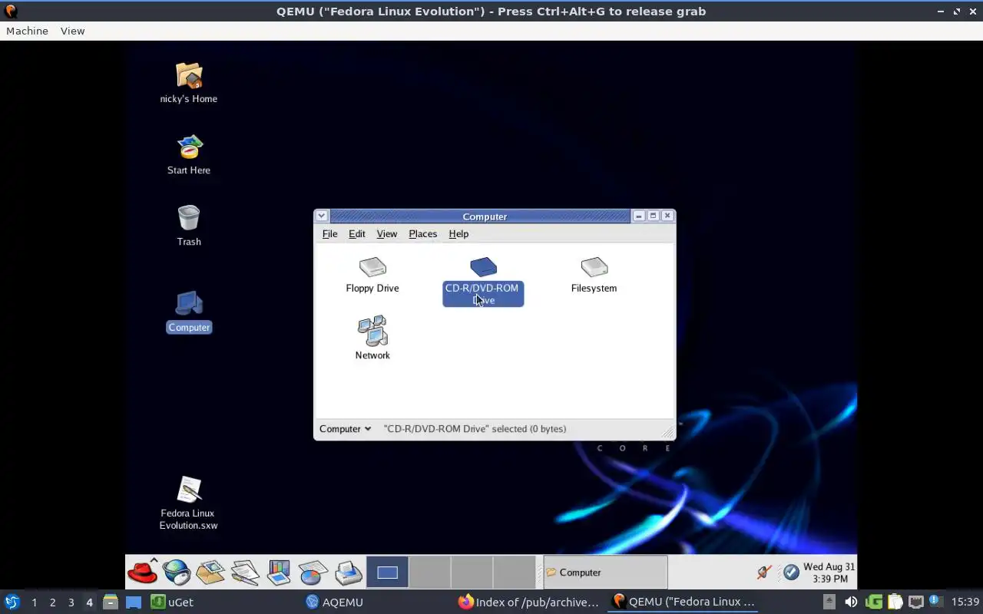The height and width of the screenshot is (614, 983).
Task: Switch to second Fedora workspace in pager
Action: coord(429,572)
